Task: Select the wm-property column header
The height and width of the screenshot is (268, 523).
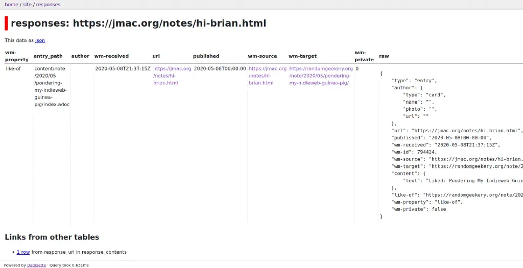Action: pos(17,56)
